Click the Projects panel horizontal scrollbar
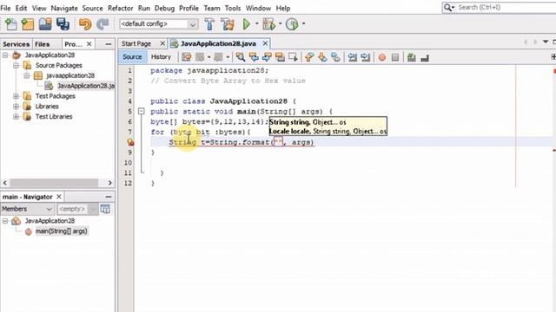Viewport: 556px width, 312px height. coord(54,183)
